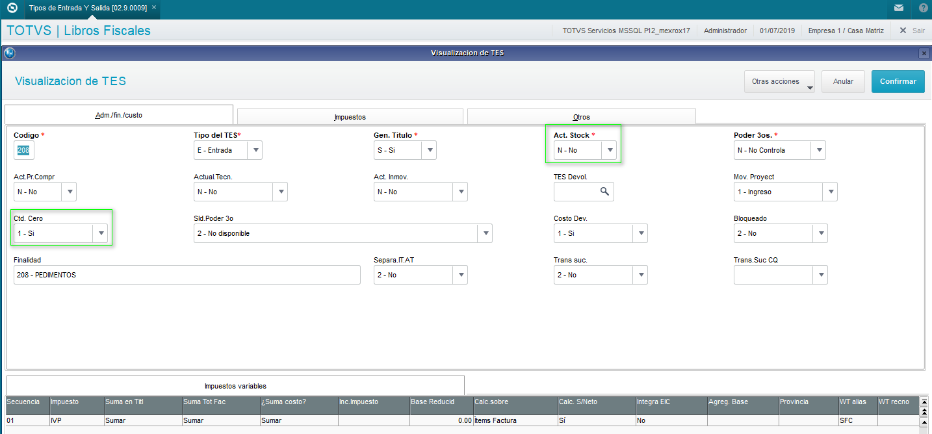Expand the Mov. Proyect dropdown
The width and height of the screenshot is (932, 434).
(x=831, y=192)
